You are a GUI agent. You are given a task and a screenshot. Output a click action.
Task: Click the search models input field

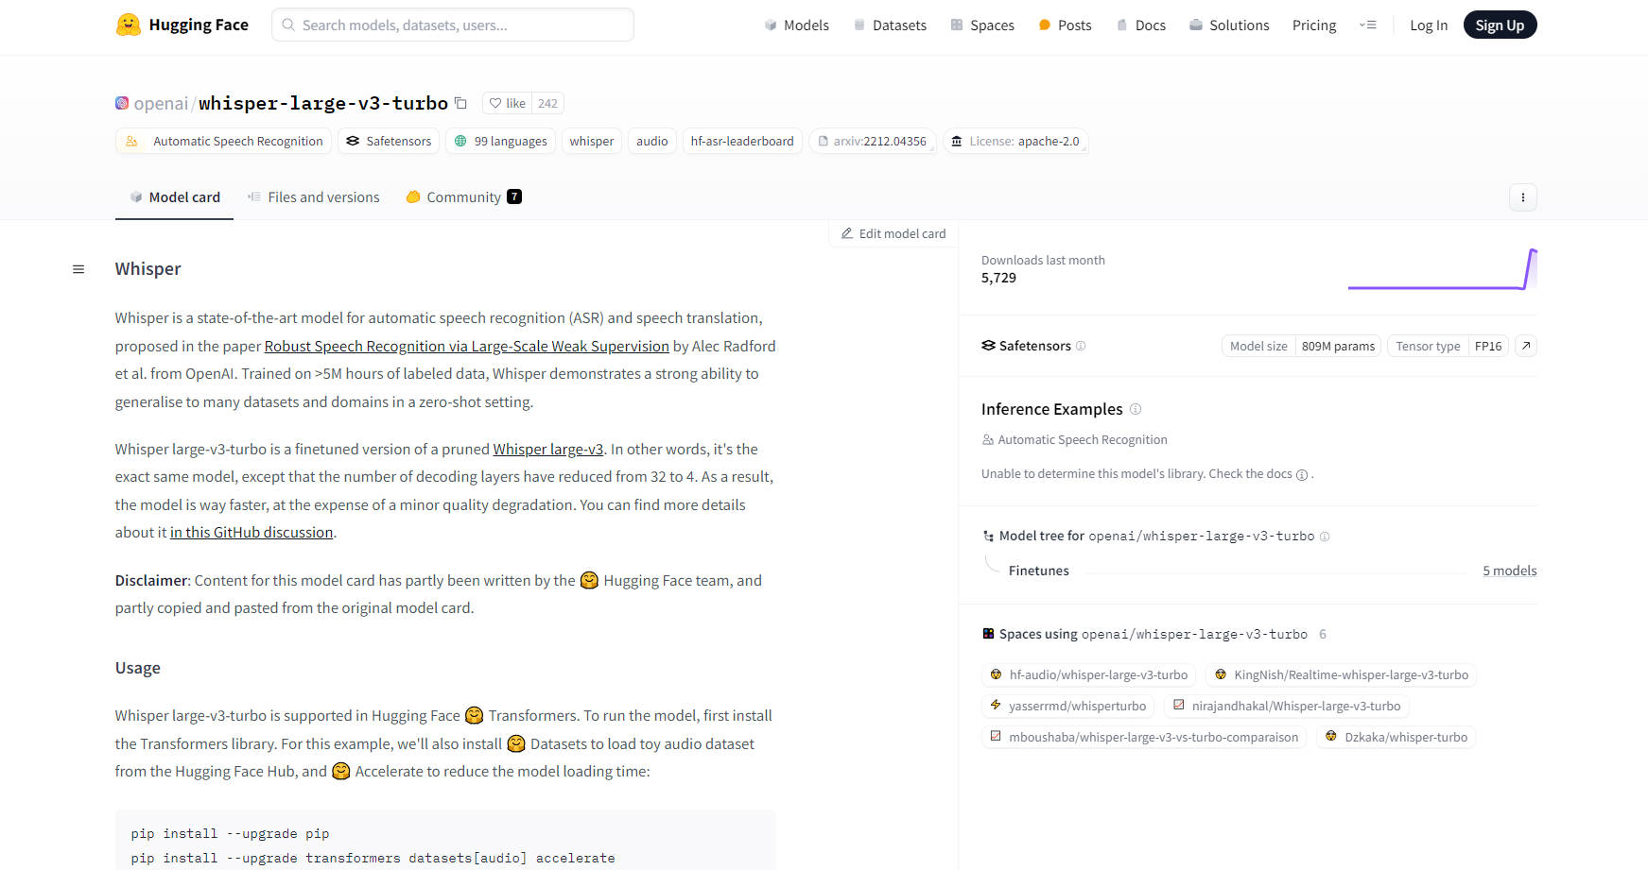[x=453, y=26]
